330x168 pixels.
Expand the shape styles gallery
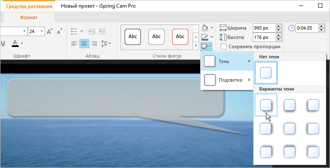[196, 45]
